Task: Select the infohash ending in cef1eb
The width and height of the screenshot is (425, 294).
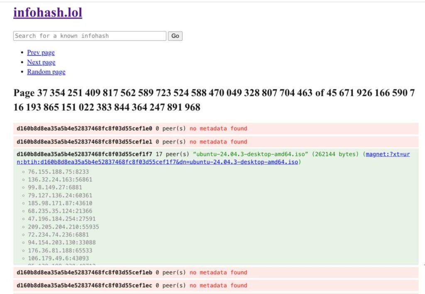Action: (x=84, y=272)
